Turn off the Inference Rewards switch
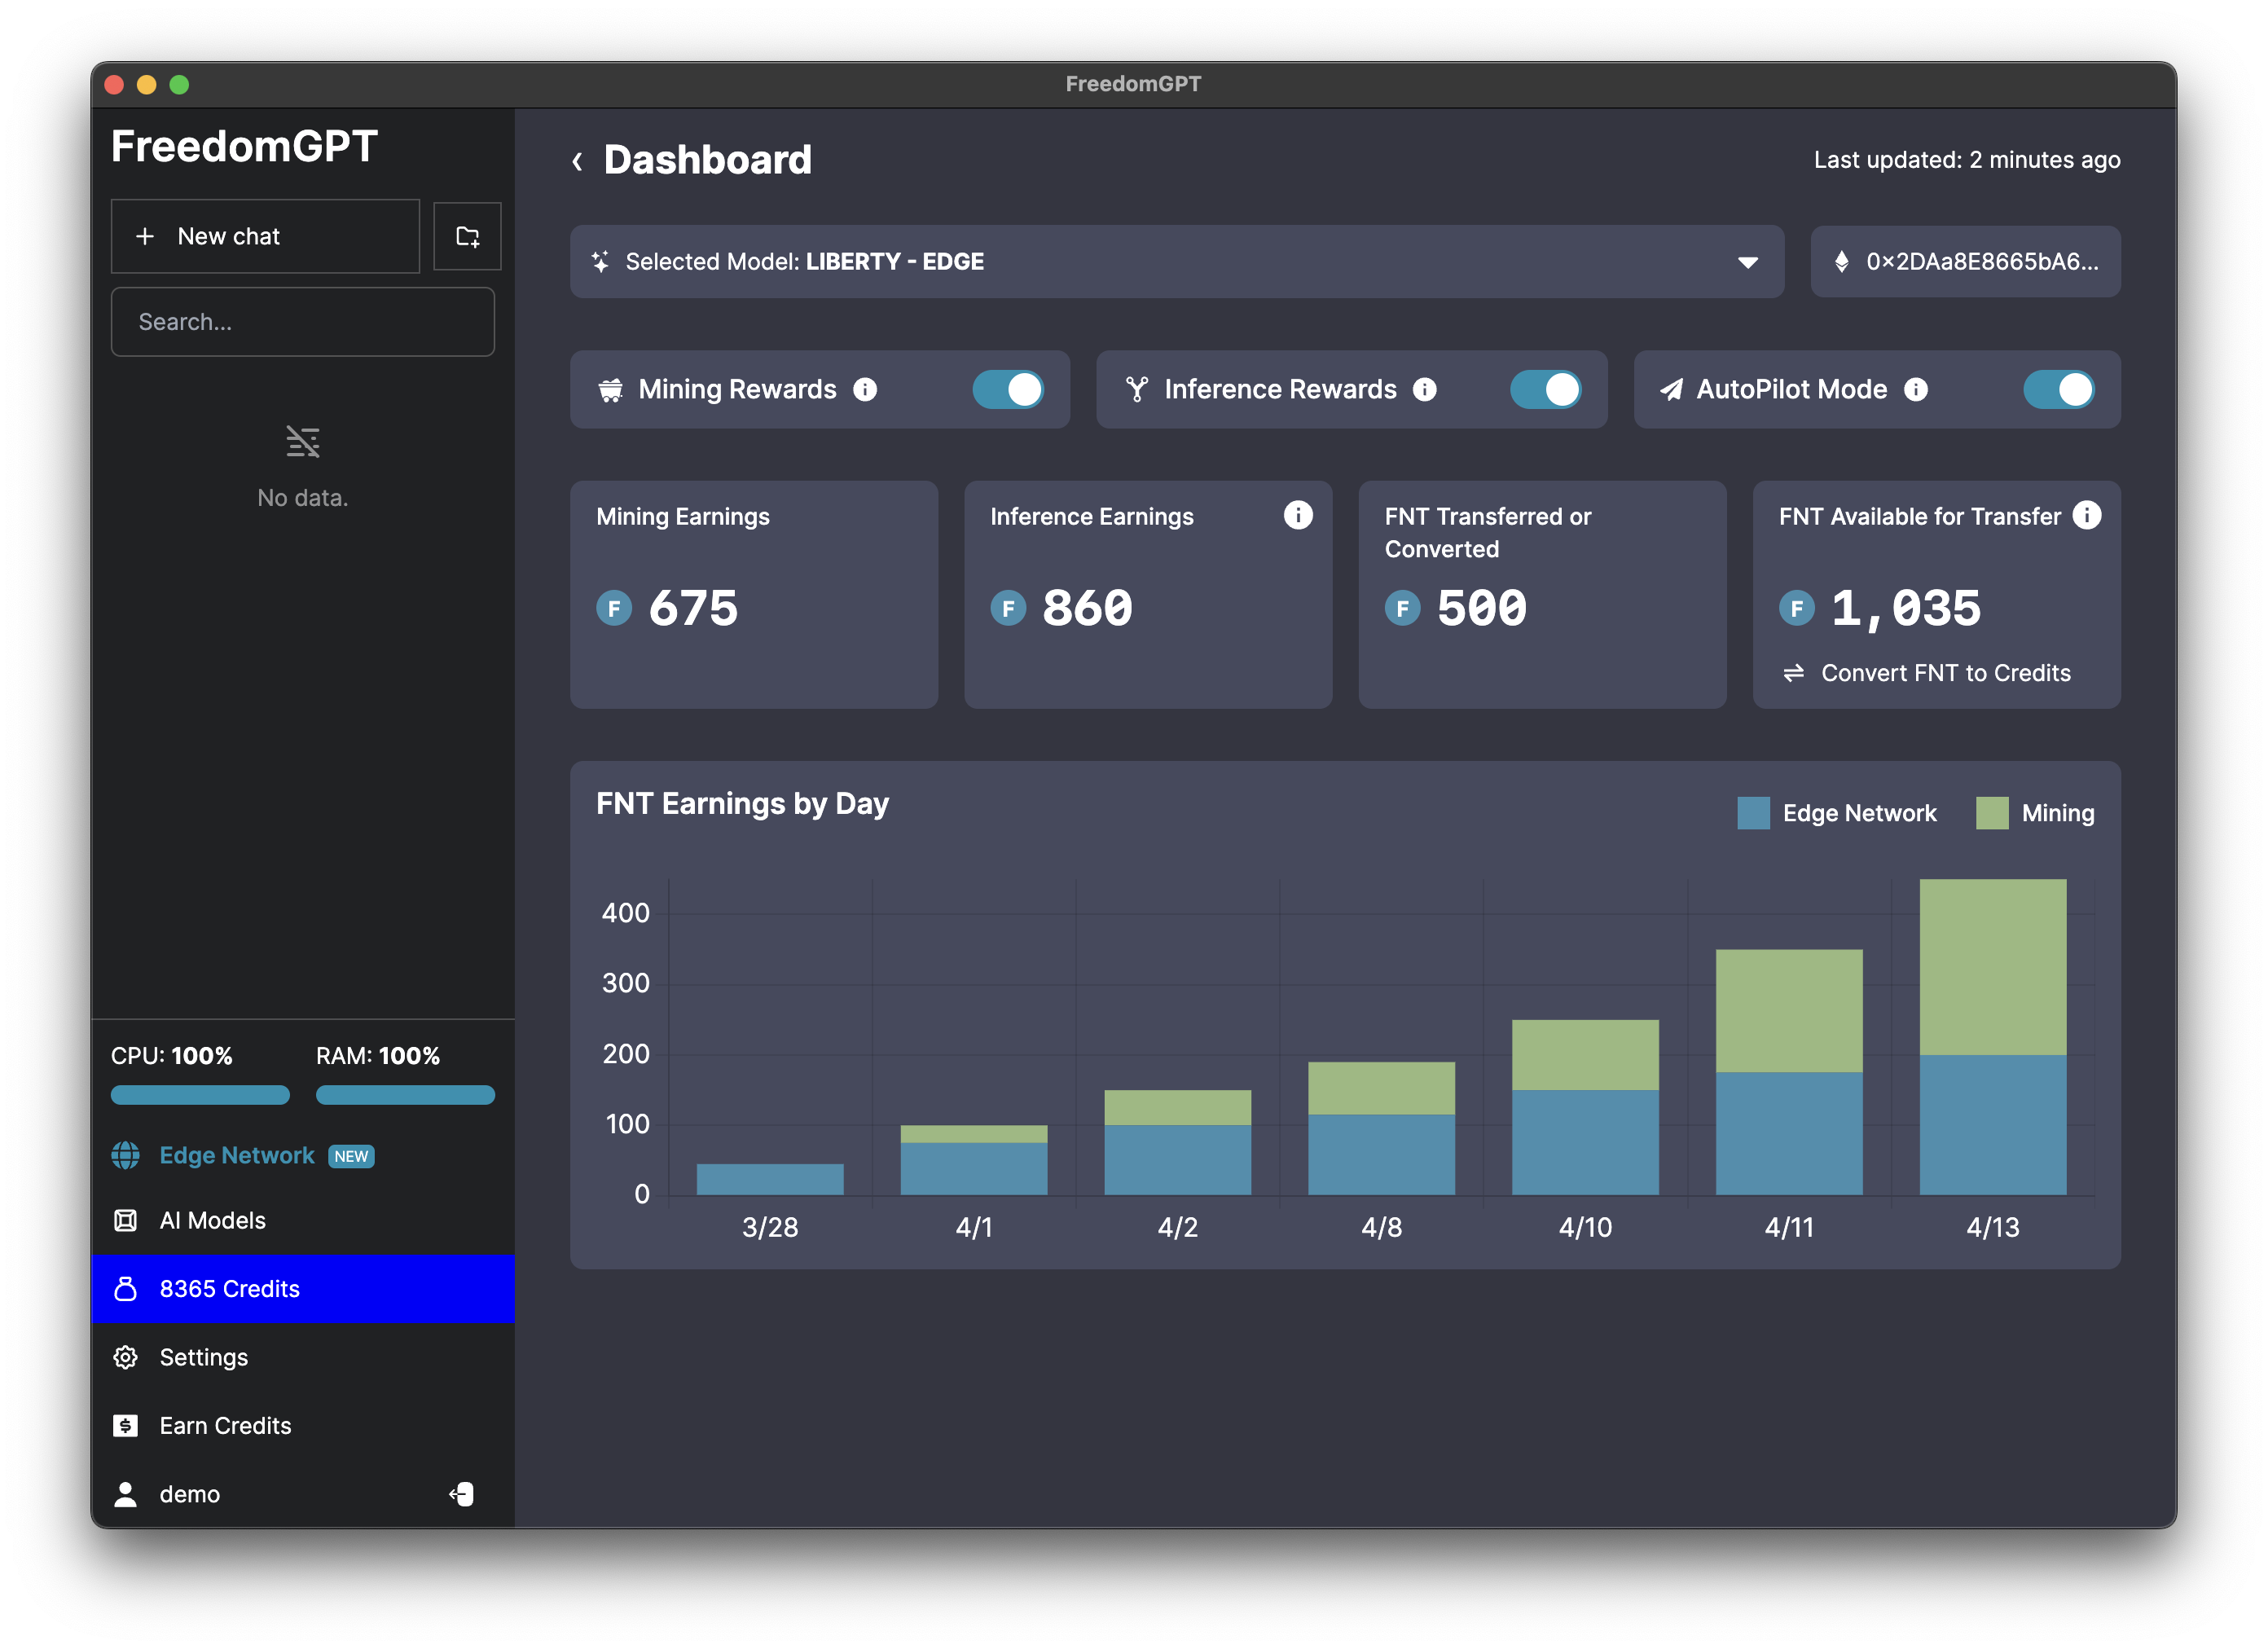The height and width of the screenshot is (1649, 2268). pos(1545,390)
